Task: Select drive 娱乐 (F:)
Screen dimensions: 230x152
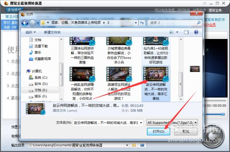Action: [x=38, y=96]
